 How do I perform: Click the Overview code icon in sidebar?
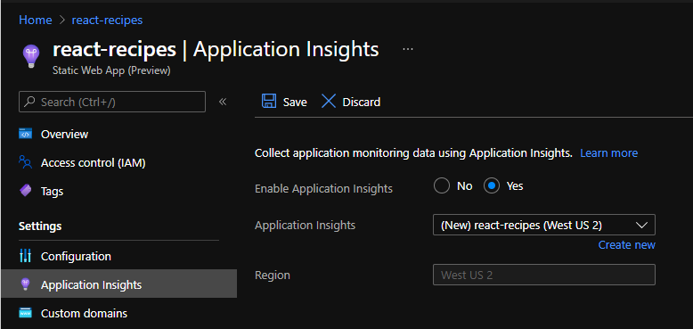26,134
